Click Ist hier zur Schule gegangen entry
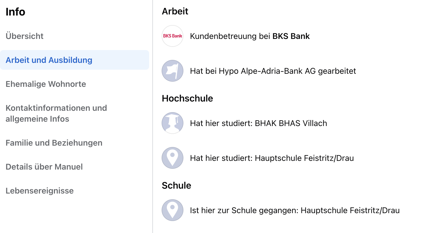Image resolution: width=437 pixels, height=233 pixels. (x=295, y=210)
